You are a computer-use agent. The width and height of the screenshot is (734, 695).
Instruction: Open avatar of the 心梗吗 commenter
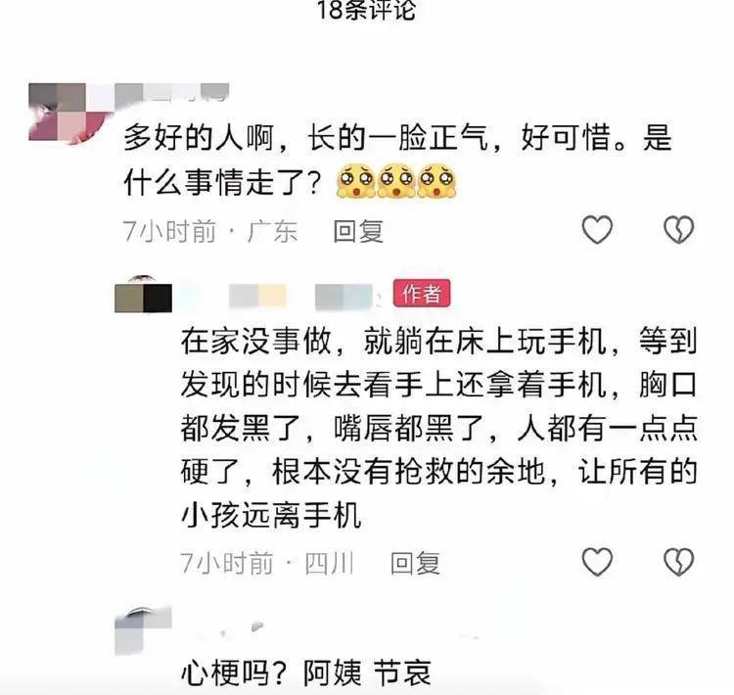pos(143,629)
